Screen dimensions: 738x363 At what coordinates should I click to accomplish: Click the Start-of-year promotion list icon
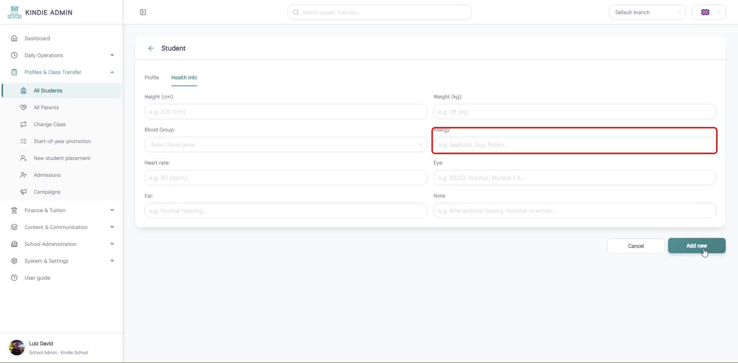click(23, 142)
